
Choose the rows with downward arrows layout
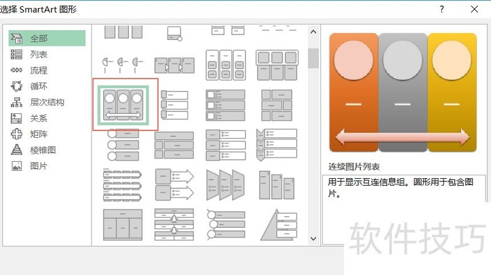(x=174, y=225)
